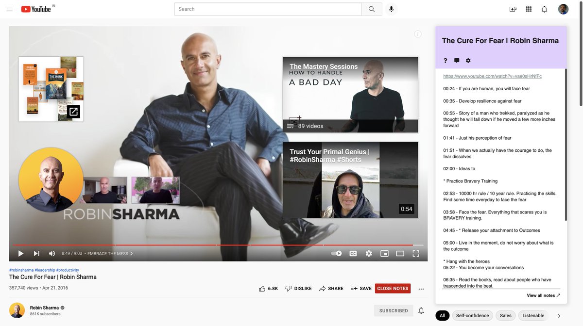Image resolution: width=583 pixels, height=326 pixels.
Task: Open the Trust Your Primal Genius short
Action: 350,180
